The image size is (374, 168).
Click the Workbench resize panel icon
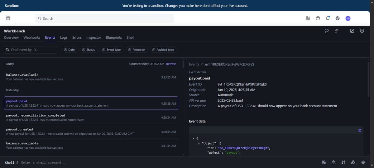352,31
